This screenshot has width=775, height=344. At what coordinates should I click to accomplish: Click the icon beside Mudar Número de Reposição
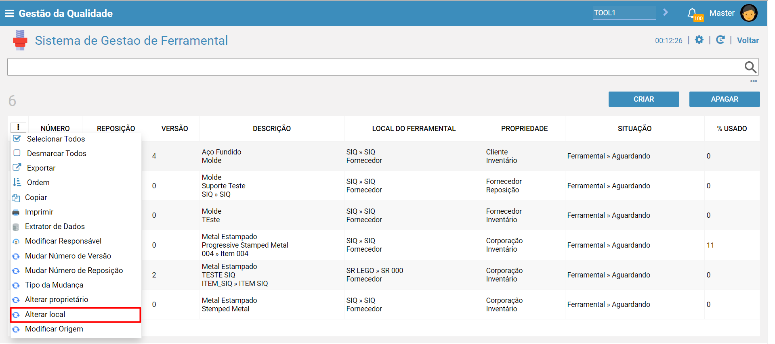(x=16, y=271)
